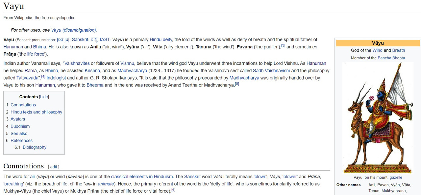This screenshot has height=195, width=421.
Task: Open the Krishna link
Action: coord(92,70)
